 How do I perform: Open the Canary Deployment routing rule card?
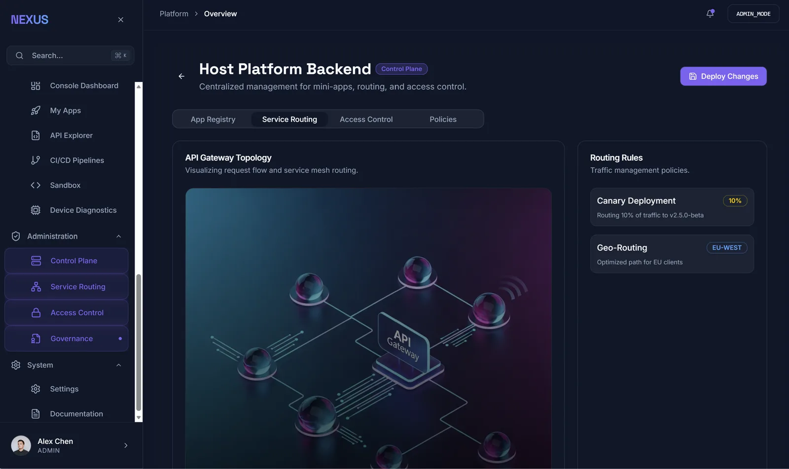672,207
